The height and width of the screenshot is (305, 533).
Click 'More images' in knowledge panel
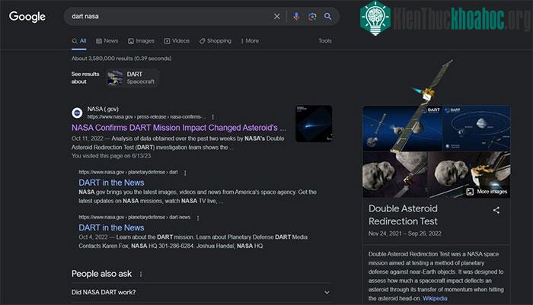click(x=487, y=192)
